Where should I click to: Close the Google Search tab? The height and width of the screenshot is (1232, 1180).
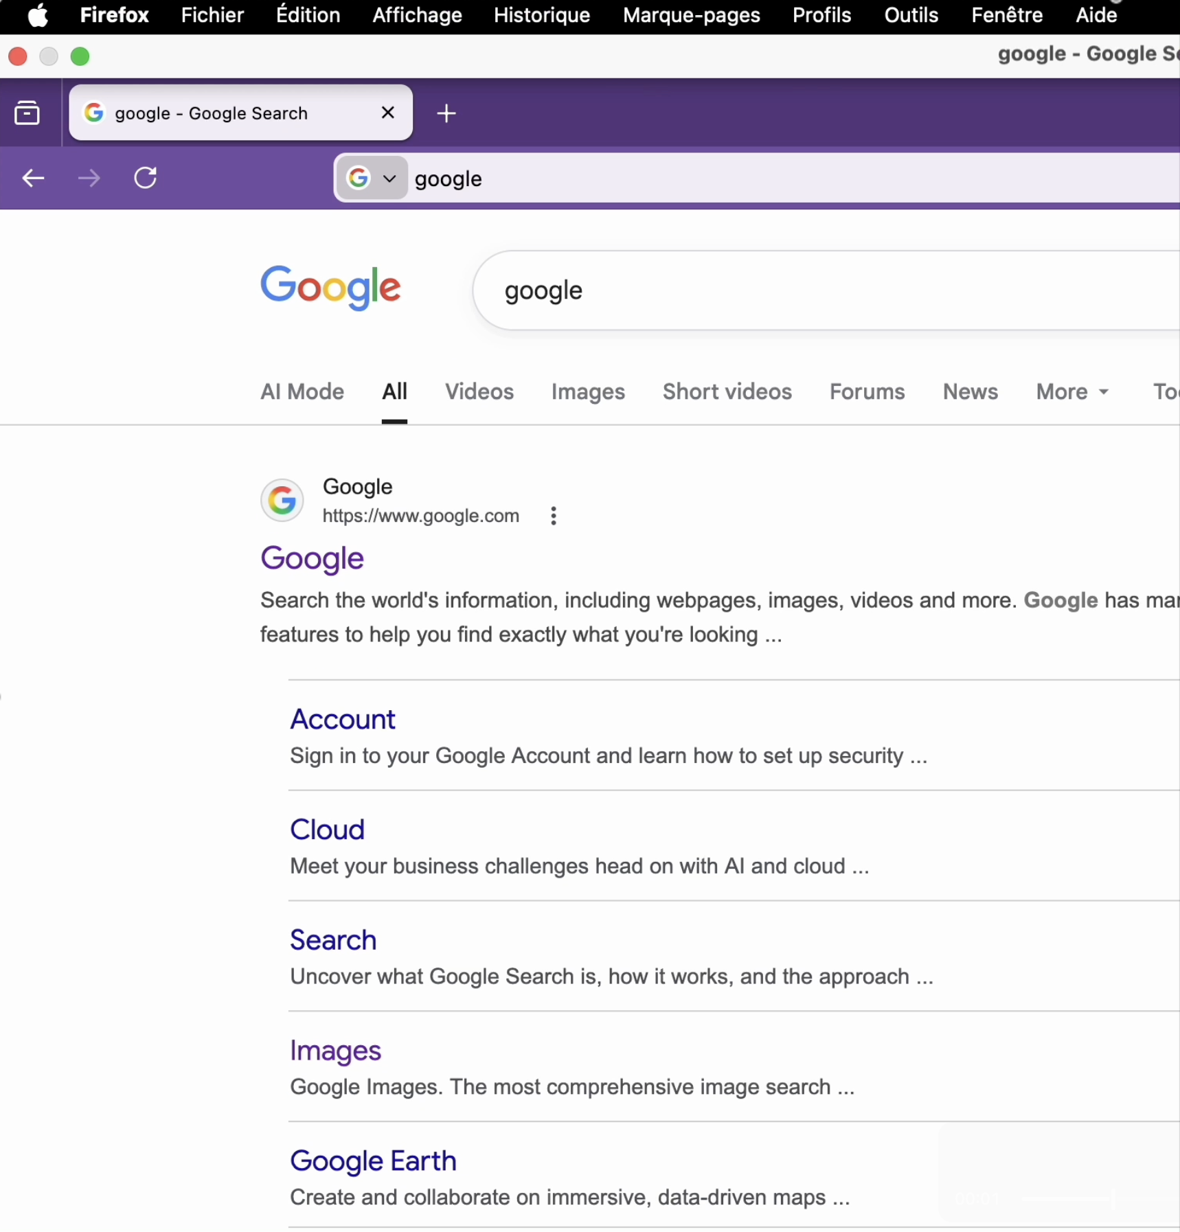coord(388,113)
